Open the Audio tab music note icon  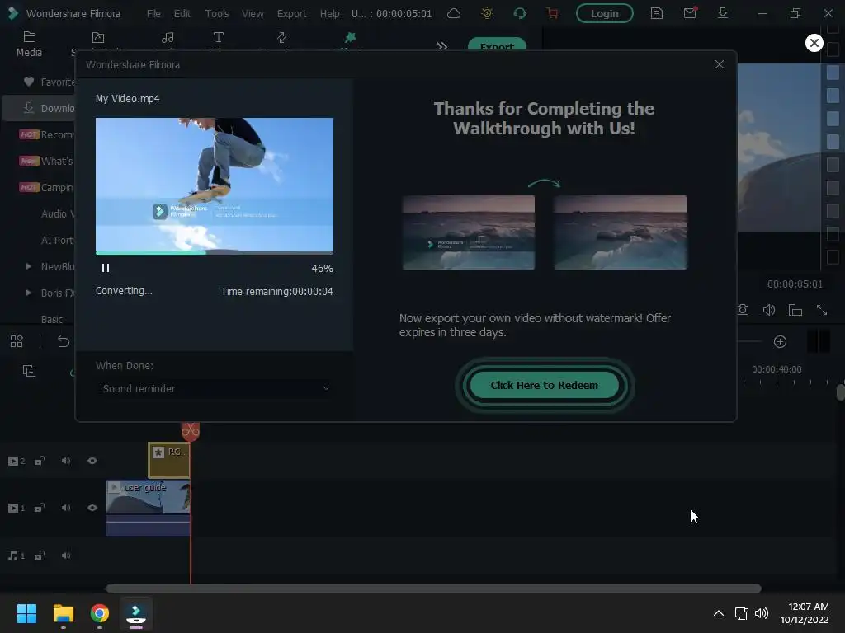[168, 37]
